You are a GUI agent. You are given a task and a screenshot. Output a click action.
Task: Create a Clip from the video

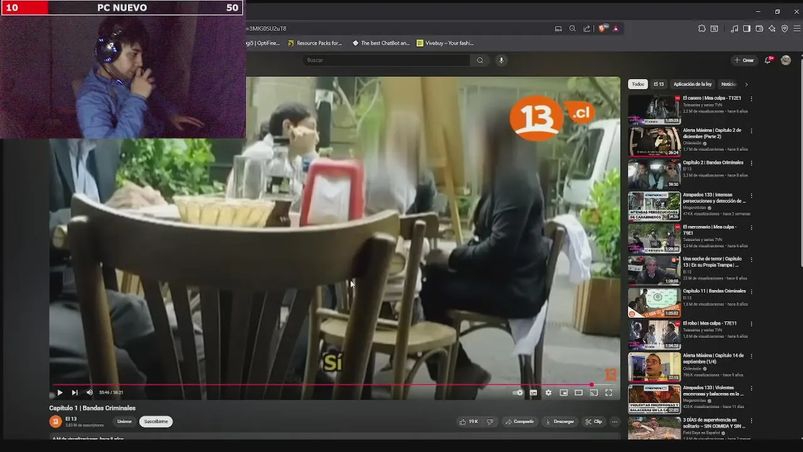593,422
